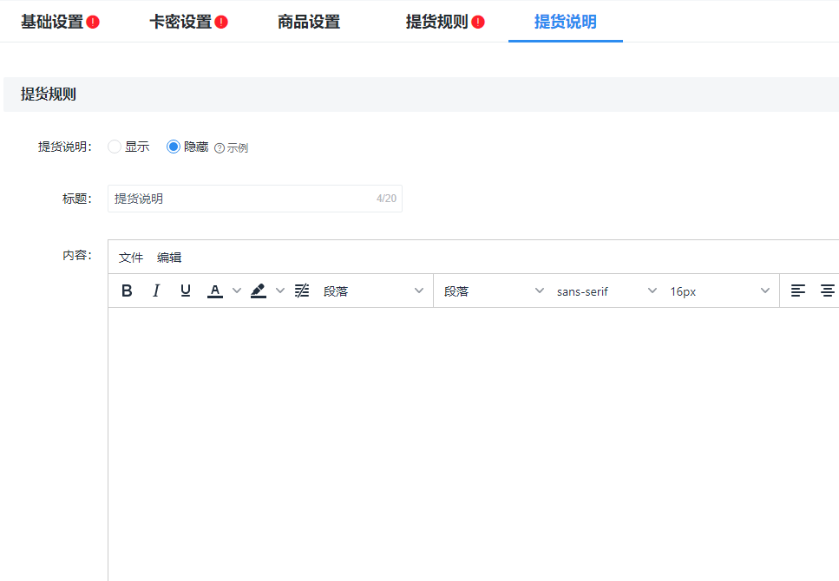Select the text color icon

214,290
